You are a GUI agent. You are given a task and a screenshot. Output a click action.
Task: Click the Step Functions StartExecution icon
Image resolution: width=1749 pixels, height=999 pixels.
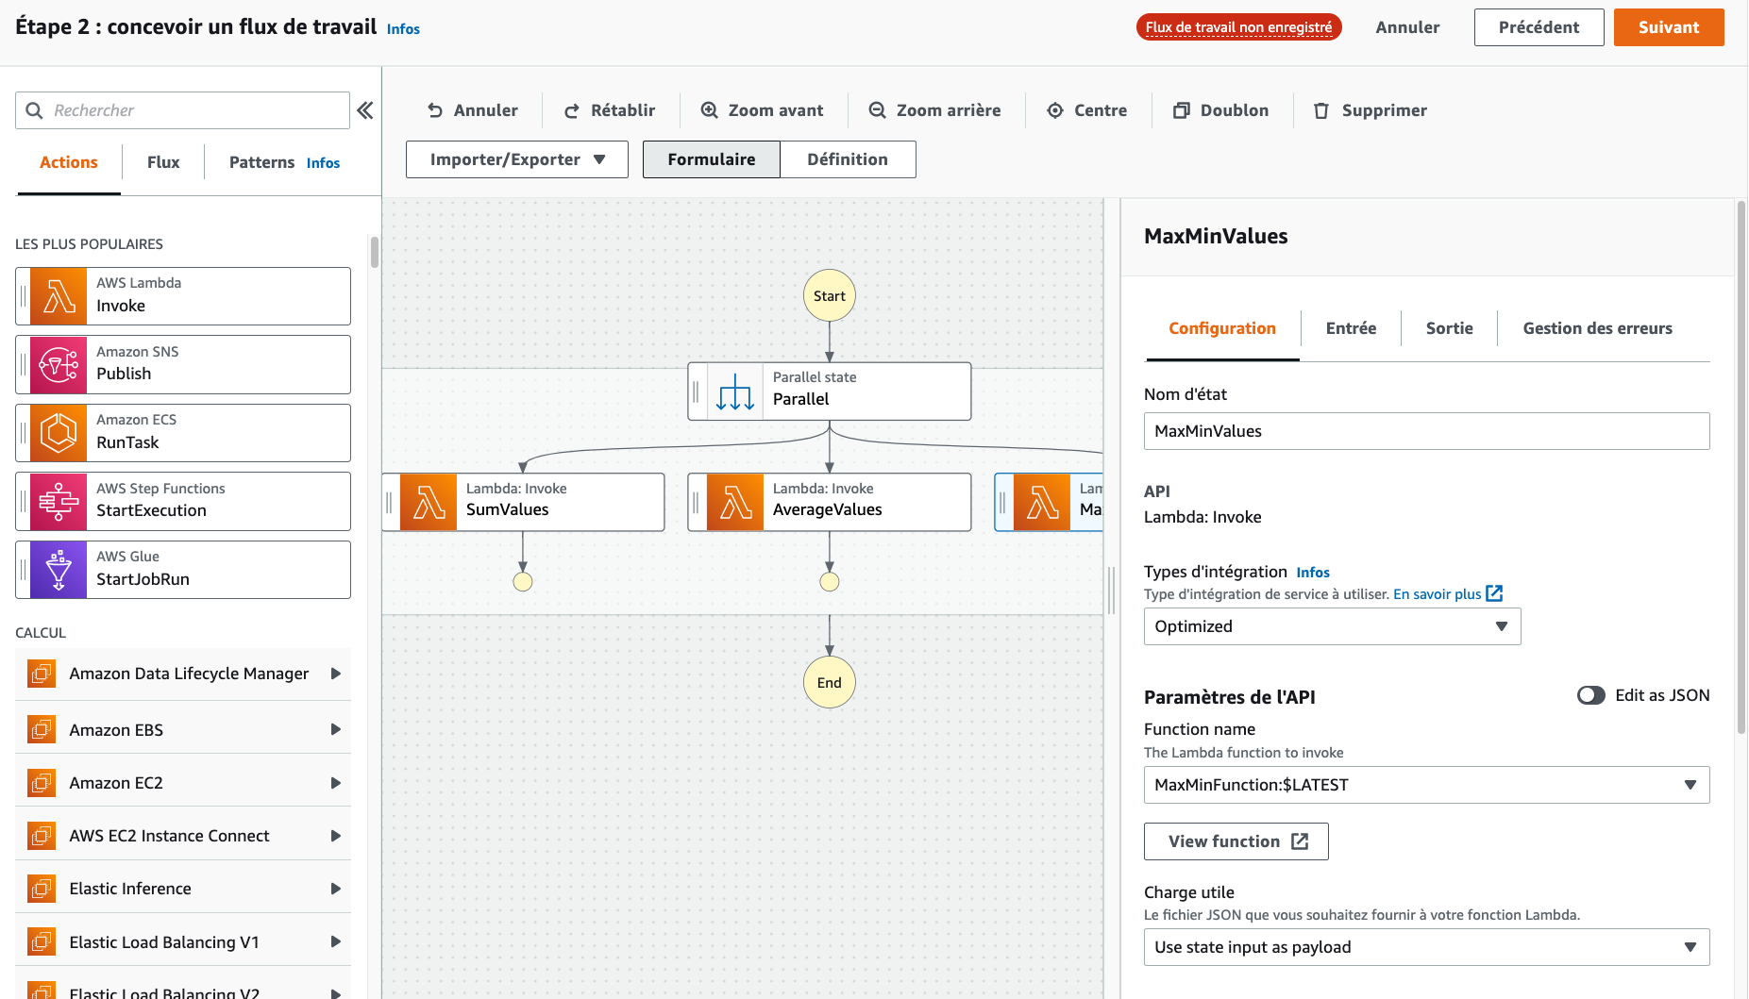click(x=59, y=501)
